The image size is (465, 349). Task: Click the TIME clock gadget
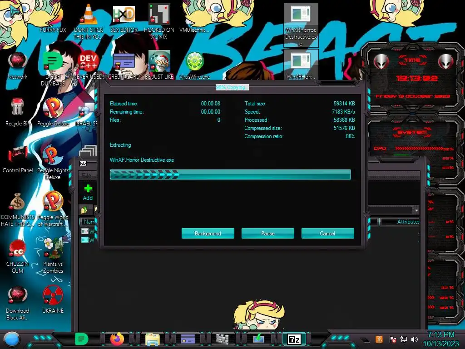[x=412, y=78]
